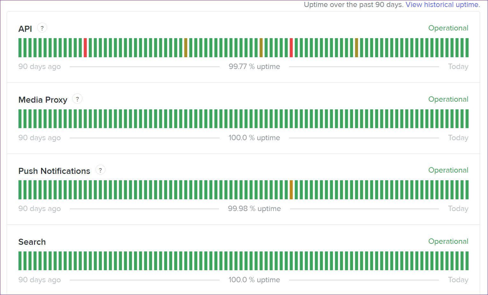This screenshot has width=488, height=295.
Task: Click the Media Proxy component title
Action: (43, 100)
